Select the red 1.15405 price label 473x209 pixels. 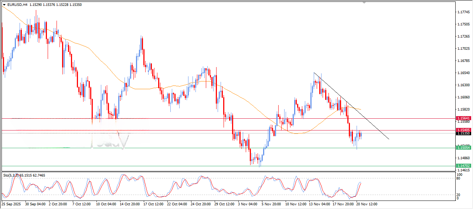(x=463, y=130)
